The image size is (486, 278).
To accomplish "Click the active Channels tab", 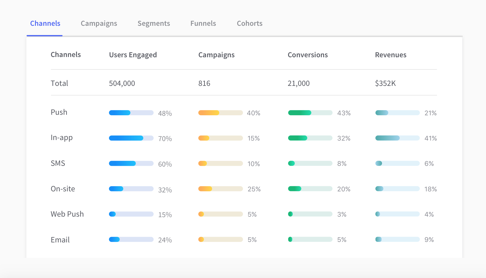I will [45, 23].
